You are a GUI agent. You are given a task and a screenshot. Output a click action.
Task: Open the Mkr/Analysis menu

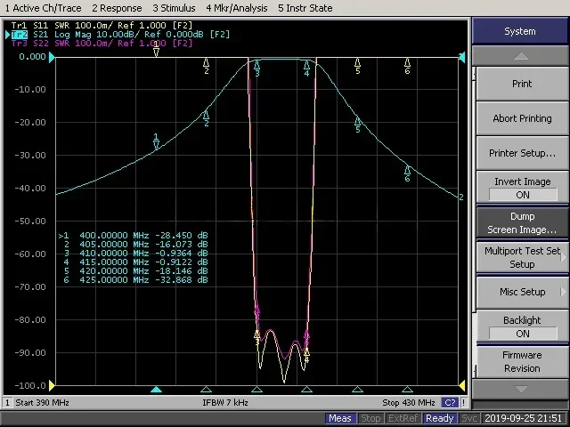[x=237, y=8]
